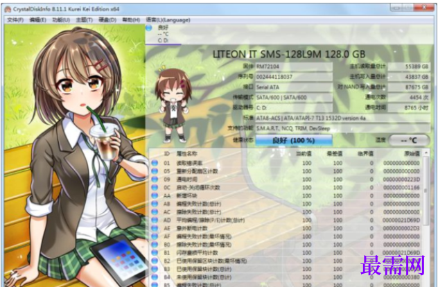Click the firmware field showing RM72104
Screen dimensions: 438x287
pyautogui.click(x=294, y=67)
